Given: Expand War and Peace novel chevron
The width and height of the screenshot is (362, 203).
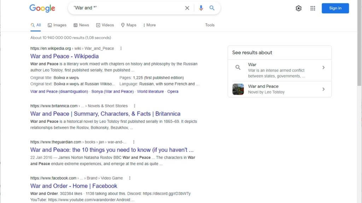Looking at the screenshot, I should pyautogui.click(x=323, y=89).
